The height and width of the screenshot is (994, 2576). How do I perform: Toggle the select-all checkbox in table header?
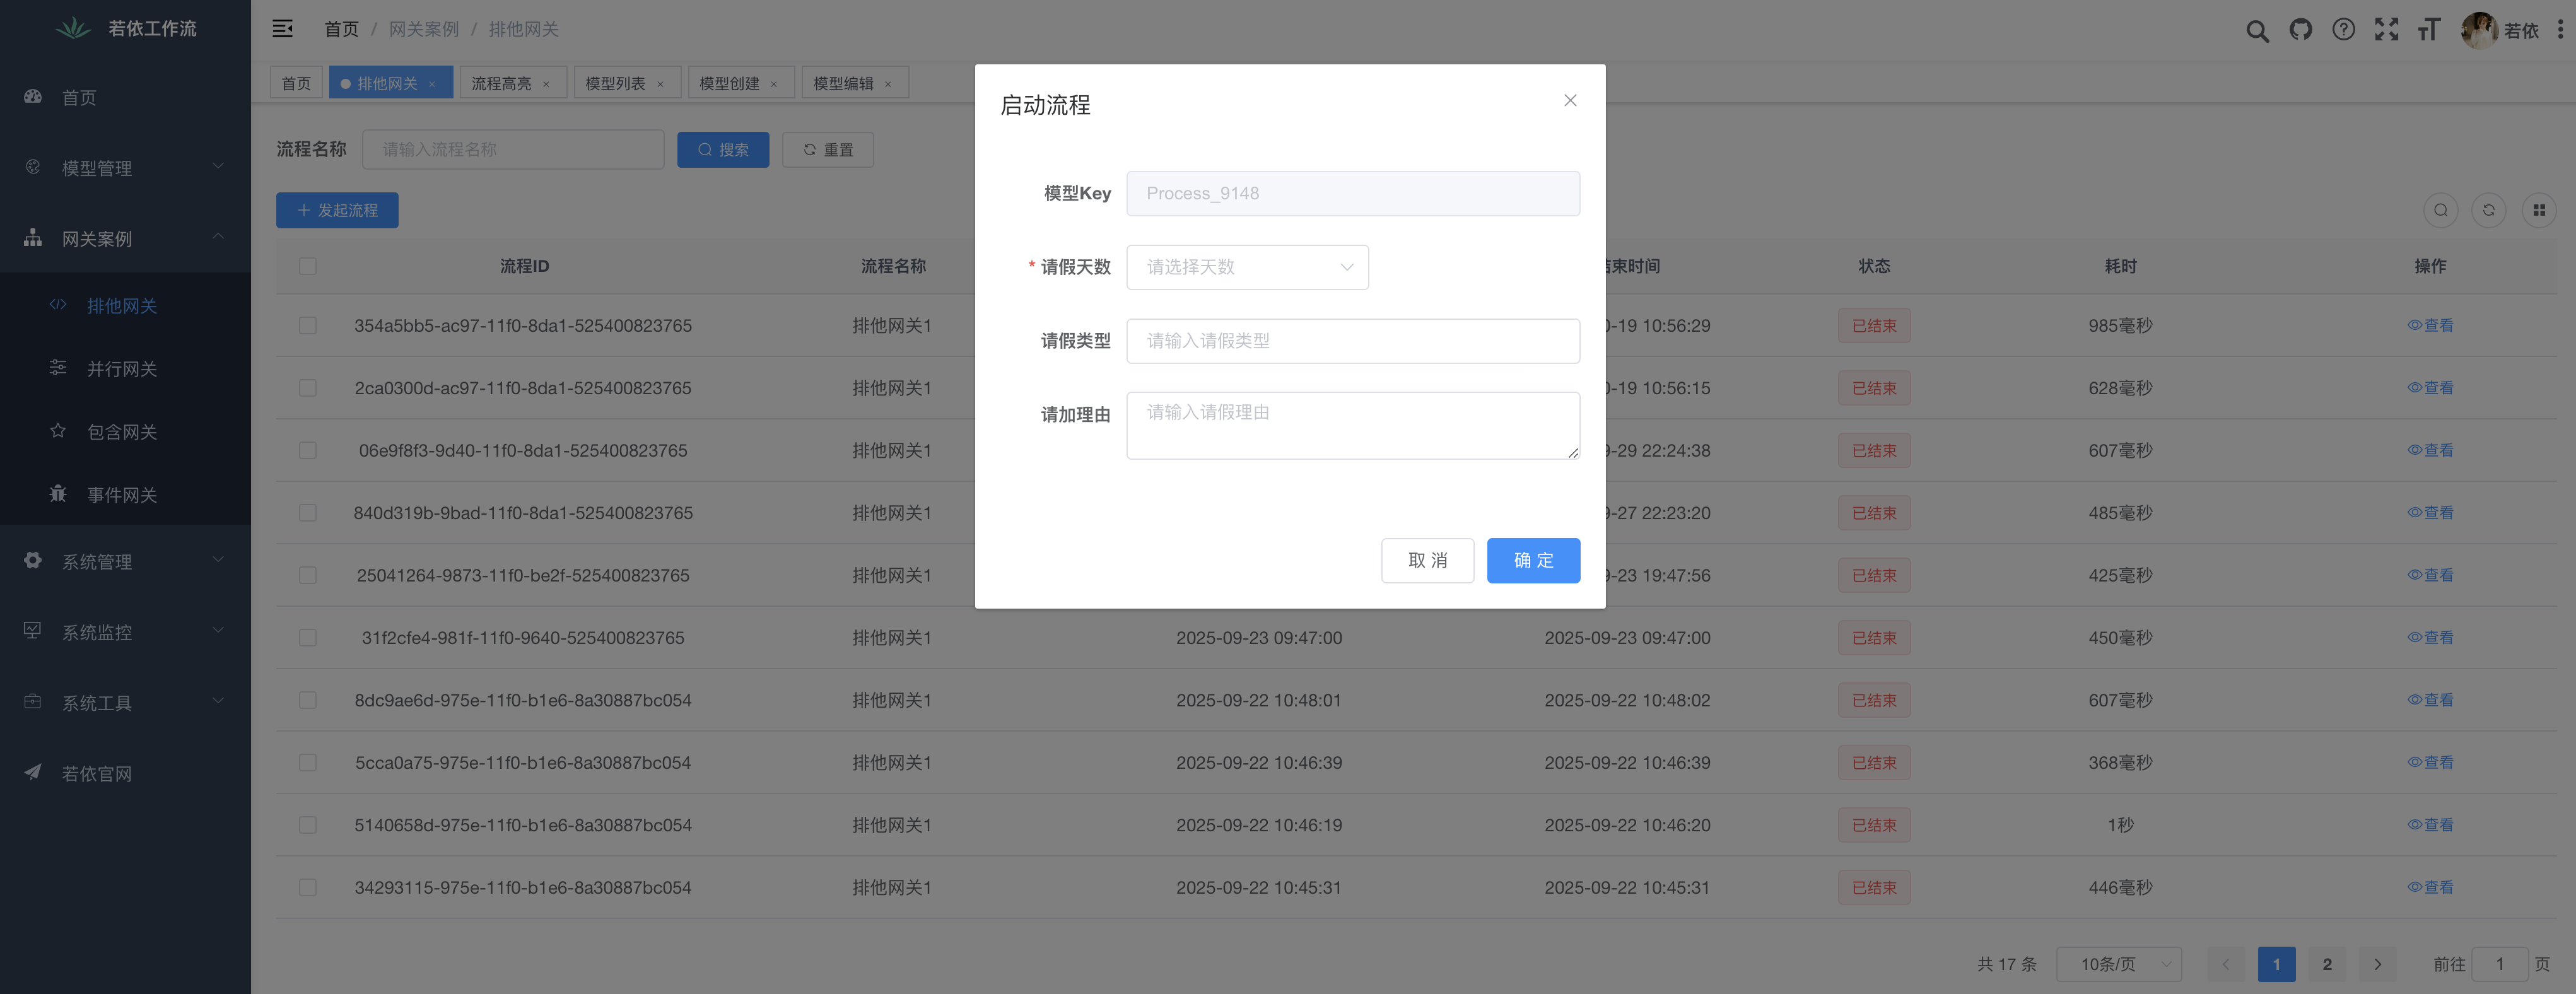click(308, 266)
